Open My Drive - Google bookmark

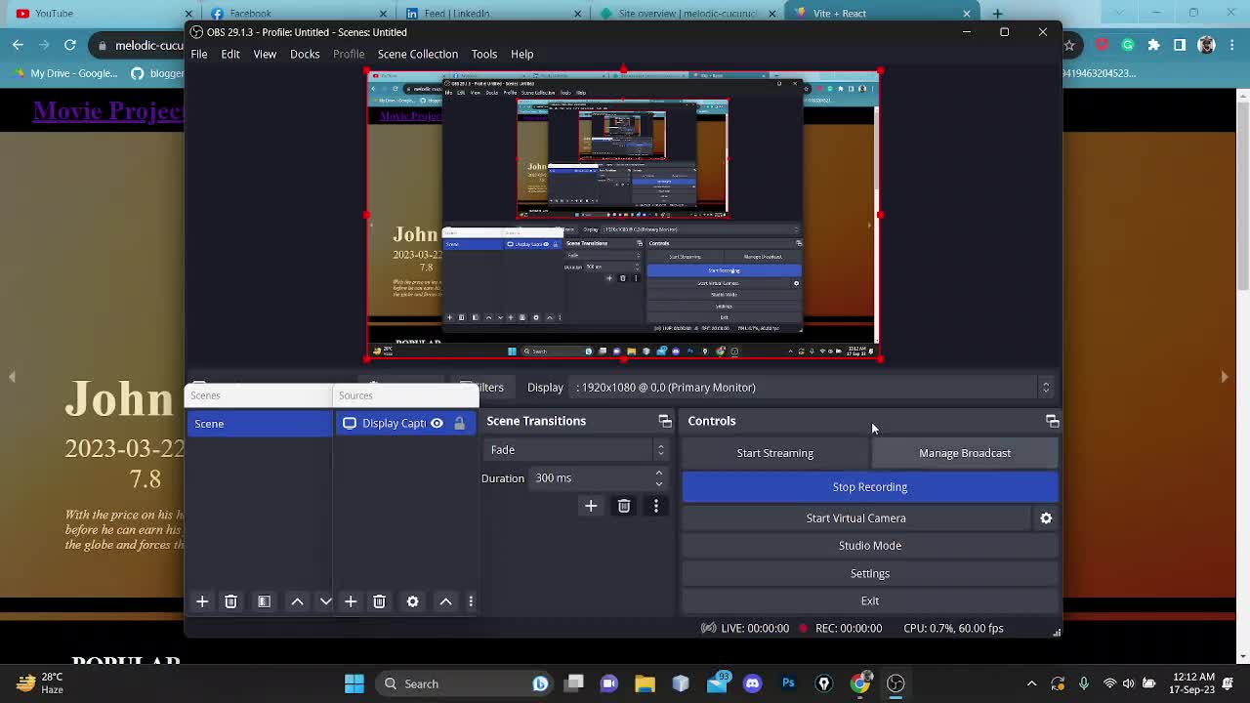pos(63,73)
